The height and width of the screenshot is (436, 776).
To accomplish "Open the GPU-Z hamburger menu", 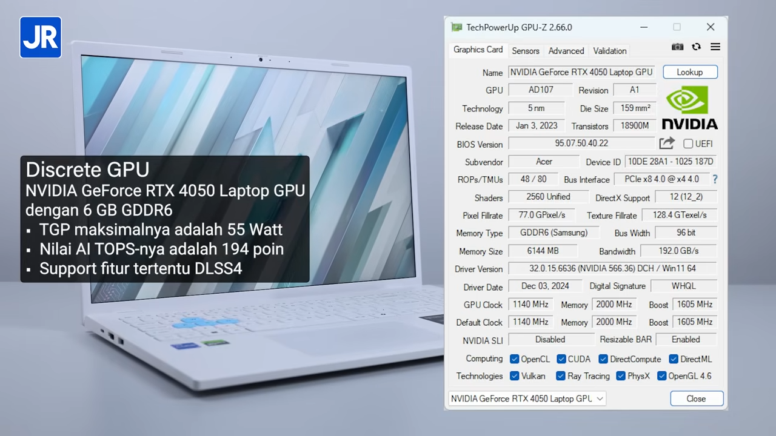I will [x=715, y=47].
